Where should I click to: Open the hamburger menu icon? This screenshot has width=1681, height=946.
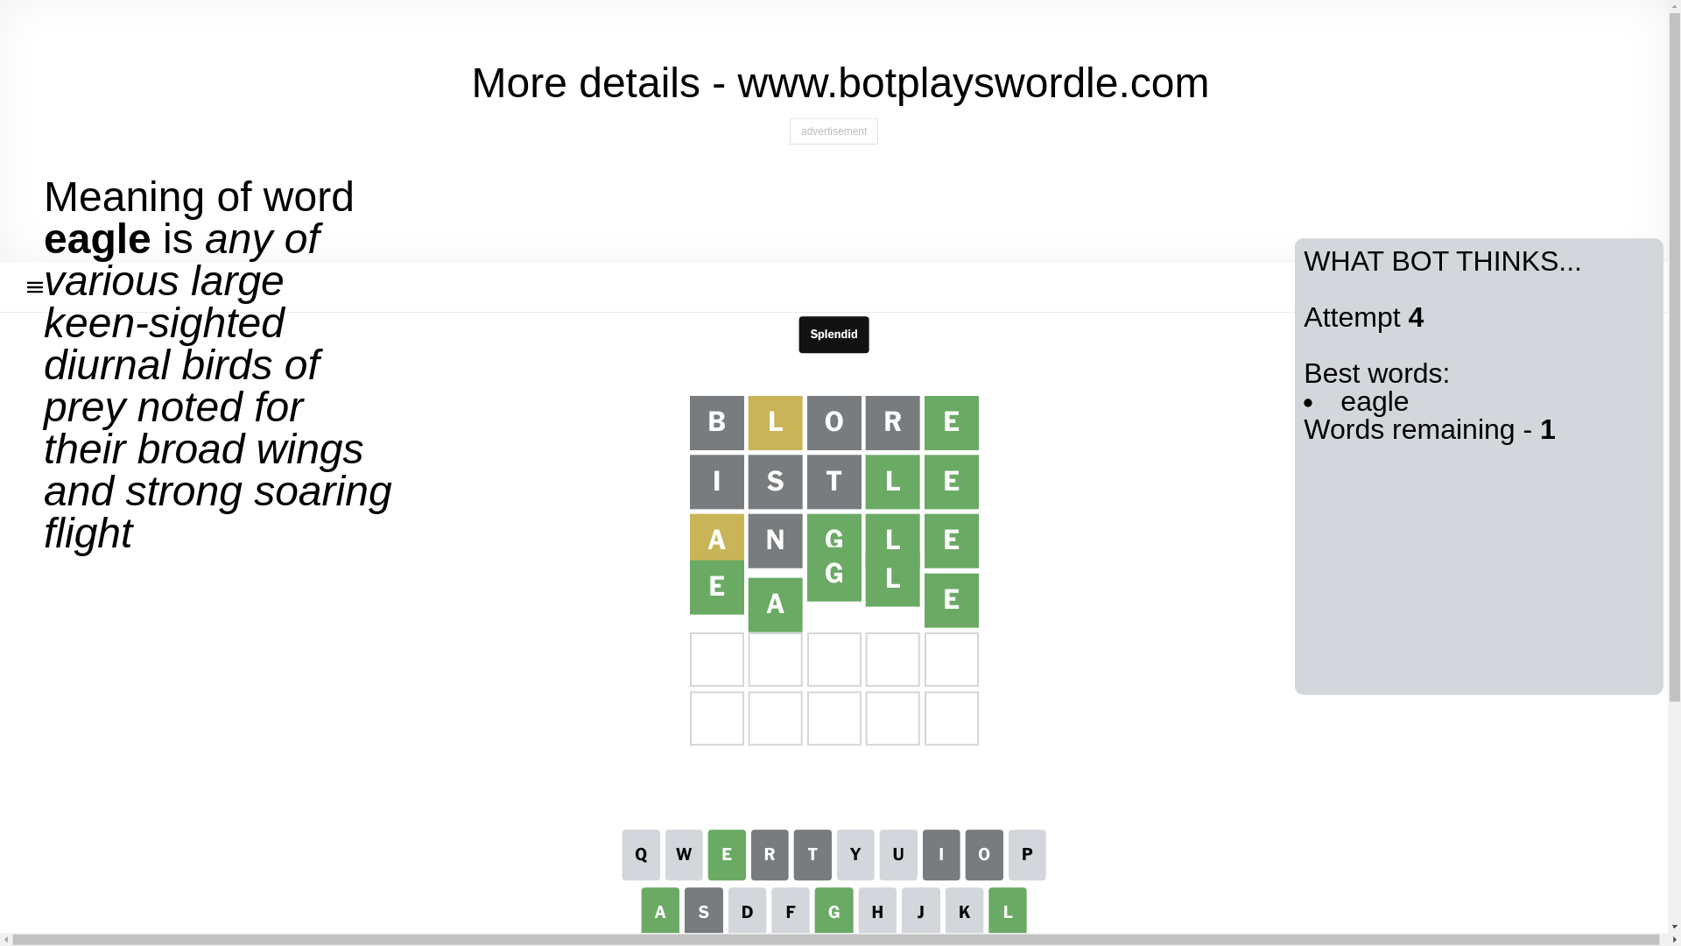(35, 287)
